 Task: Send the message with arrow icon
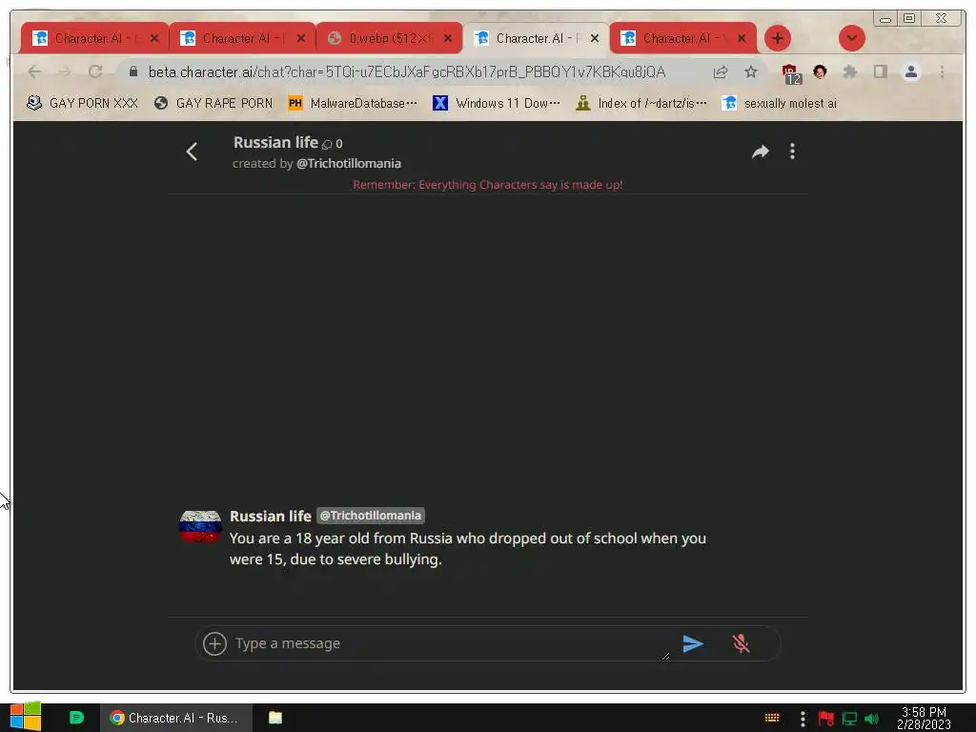coord(693,643)
